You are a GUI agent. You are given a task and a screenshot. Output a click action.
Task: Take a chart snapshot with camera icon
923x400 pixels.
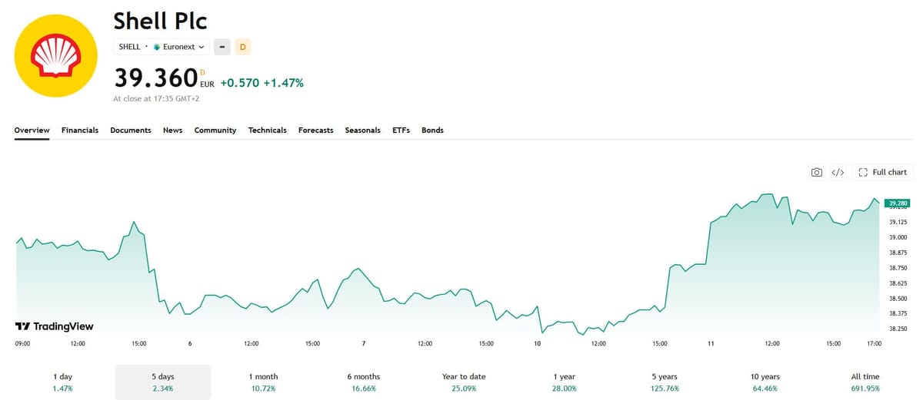(x=817, y=172)
